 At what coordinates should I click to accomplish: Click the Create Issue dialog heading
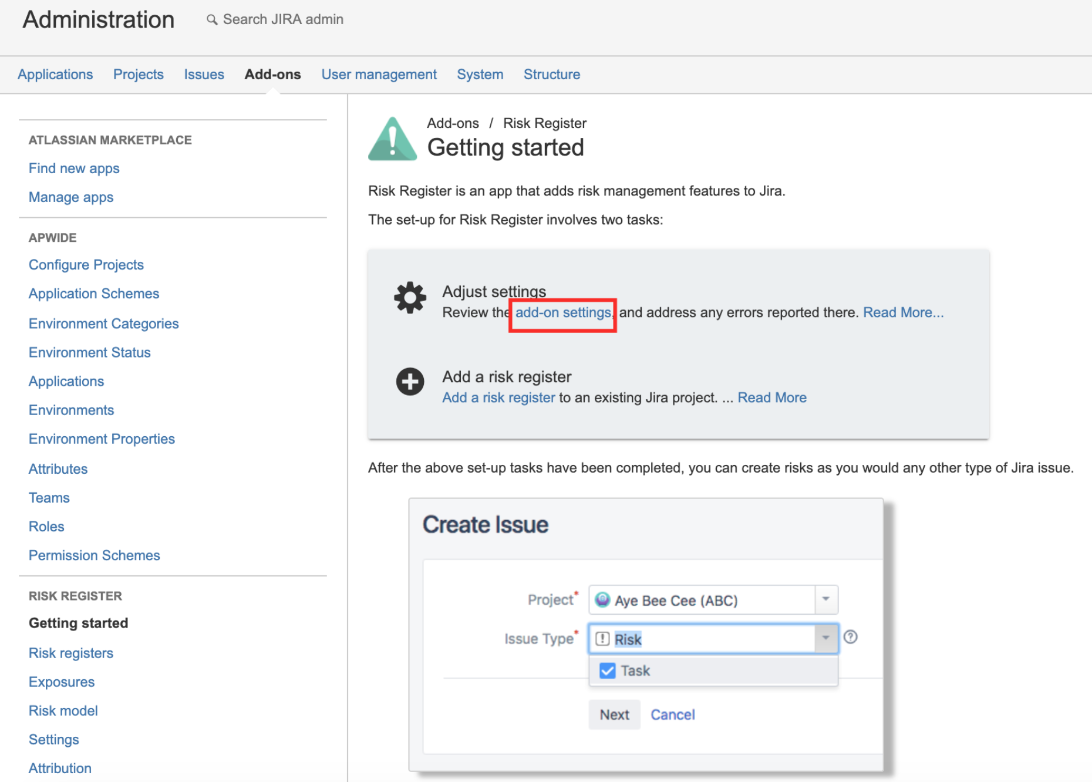coord(486,525)
